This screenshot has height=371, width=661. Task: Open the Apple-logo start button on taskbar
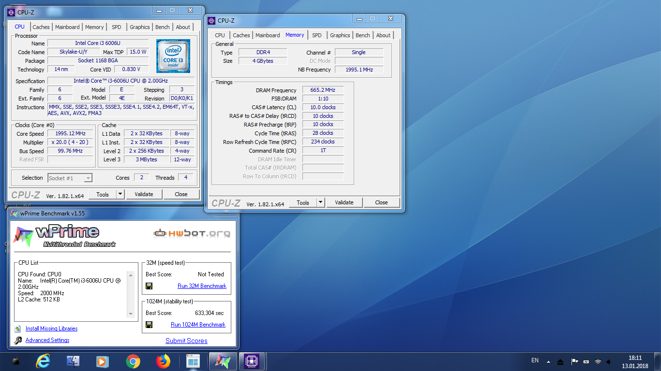[16, 361]
